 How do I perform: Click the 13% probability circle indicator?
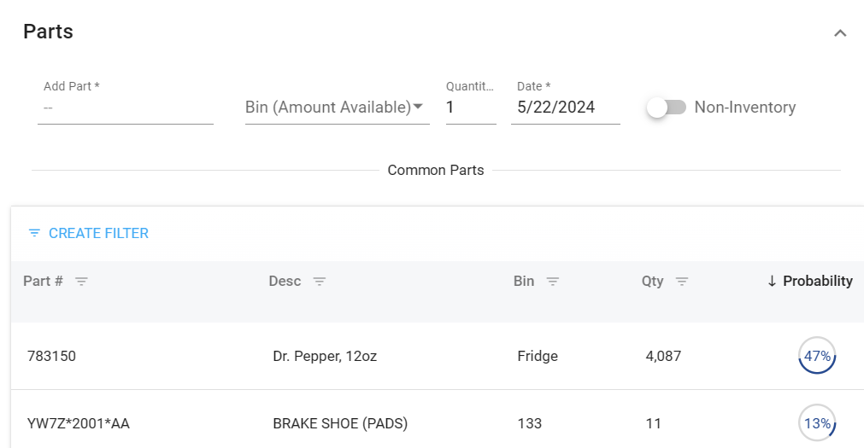[817, 423]
